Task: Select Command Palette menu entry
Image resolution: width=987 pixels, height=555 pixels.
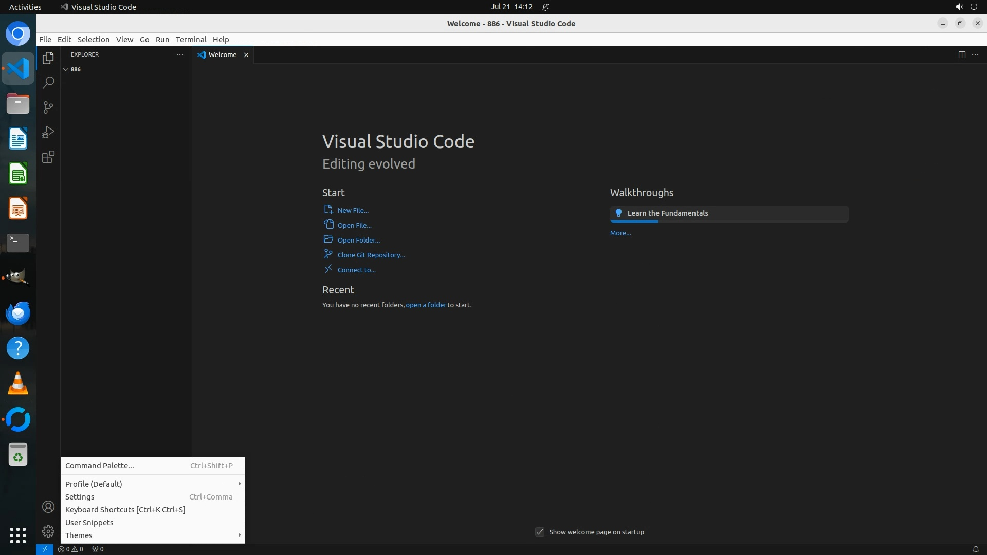Action: pyautogui.click(x=100, y=465)
